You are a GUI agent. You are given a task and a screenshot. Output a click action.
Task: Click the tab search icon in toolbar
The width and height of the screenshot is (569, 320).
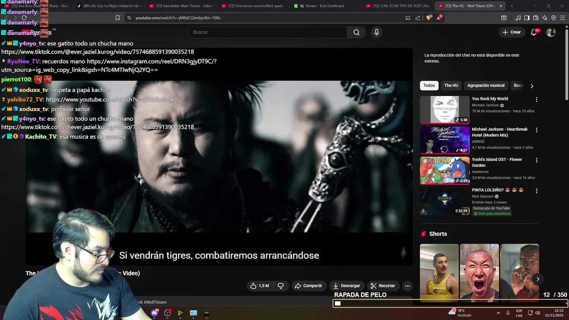[x=504, y=18]
